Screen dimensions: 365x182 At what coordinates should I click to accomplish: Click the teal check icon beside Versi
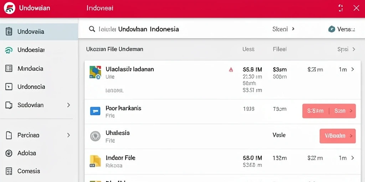pos(331,29)
